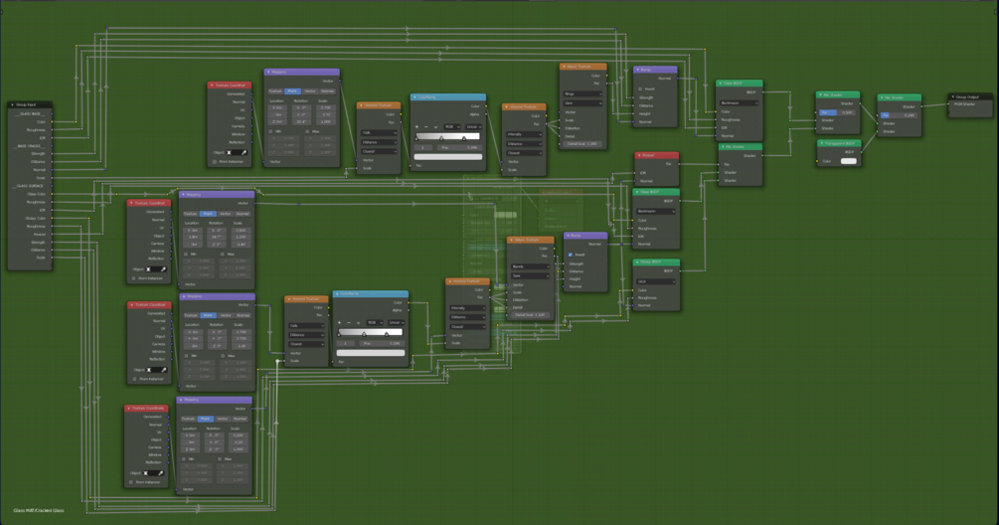999x525 pixels.
Task: Select Point type tab on topmost Mapping node
Action: [292, 91]
